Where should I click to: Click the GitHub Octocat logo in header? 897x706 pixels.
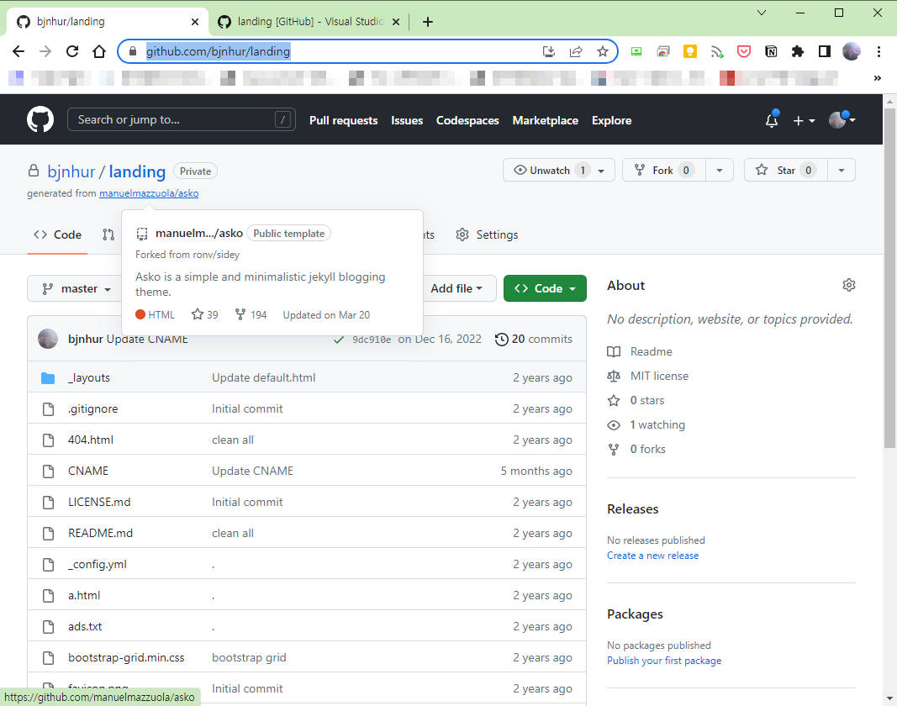(40, 119)
